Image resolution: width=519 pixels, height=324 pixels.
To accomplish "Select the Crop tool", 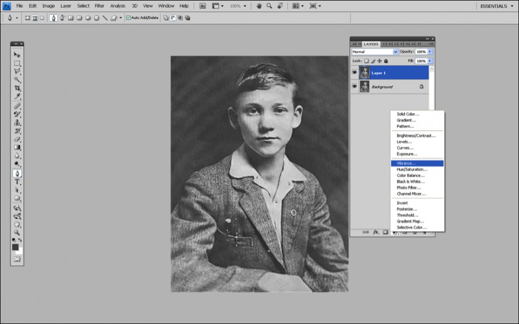I will [17, 88].
